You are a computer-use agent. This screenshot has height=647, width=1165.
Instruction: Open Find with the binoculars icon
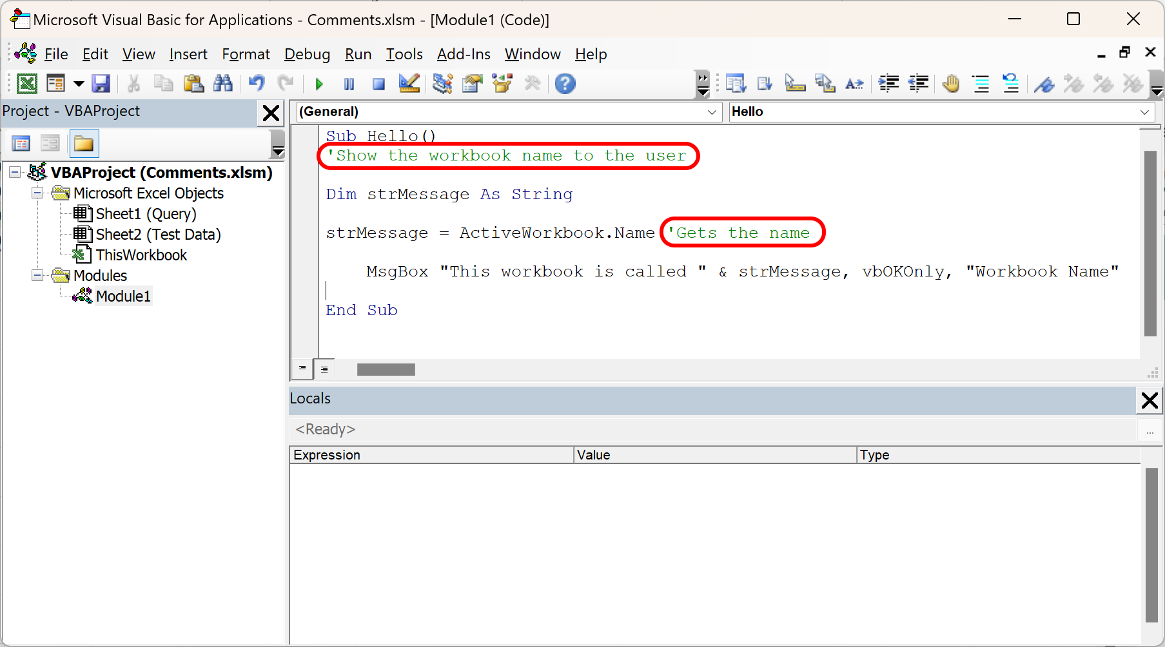[223, 84]
